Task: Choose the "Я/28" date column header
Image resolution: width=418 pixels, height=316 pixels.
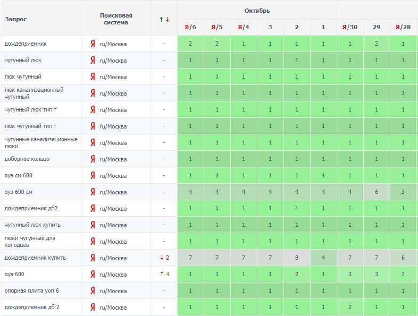Action: point(403,27)
